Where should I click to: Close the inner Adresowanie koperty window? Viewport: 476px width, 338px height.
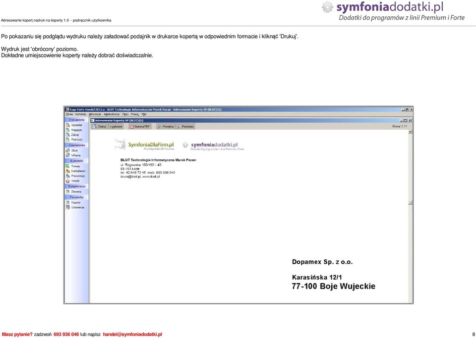point(410,120)
